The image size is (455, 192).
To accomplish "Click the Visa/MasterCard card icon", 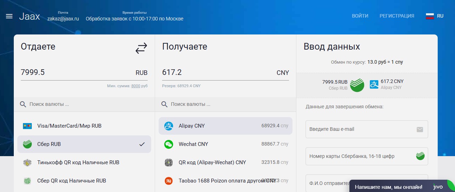I will click(x=27, y=126).
